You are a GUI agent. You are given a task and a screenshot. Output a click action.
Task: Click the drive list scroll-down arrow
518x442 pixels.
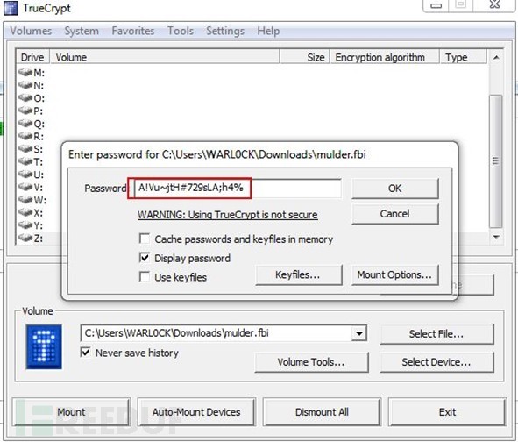pos(496,237)
